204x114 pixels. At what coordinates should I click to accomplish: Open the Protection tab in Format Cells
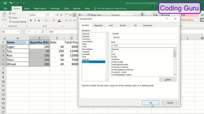tap(148, 25)
